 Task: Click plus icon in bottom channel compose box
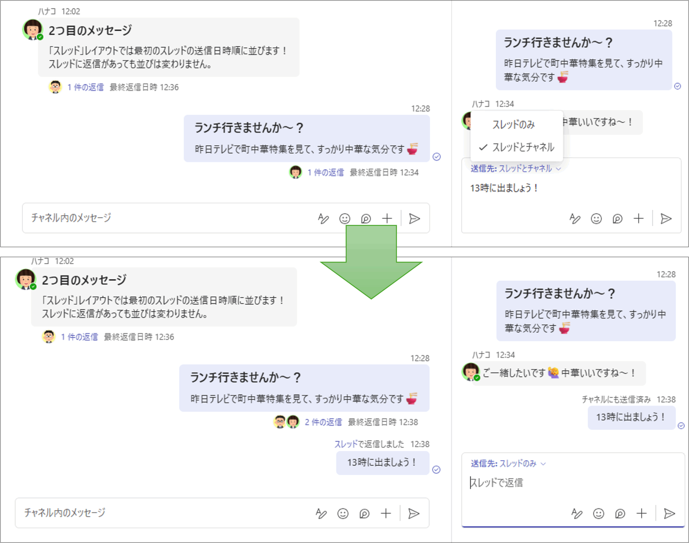[x=386, y=514]
